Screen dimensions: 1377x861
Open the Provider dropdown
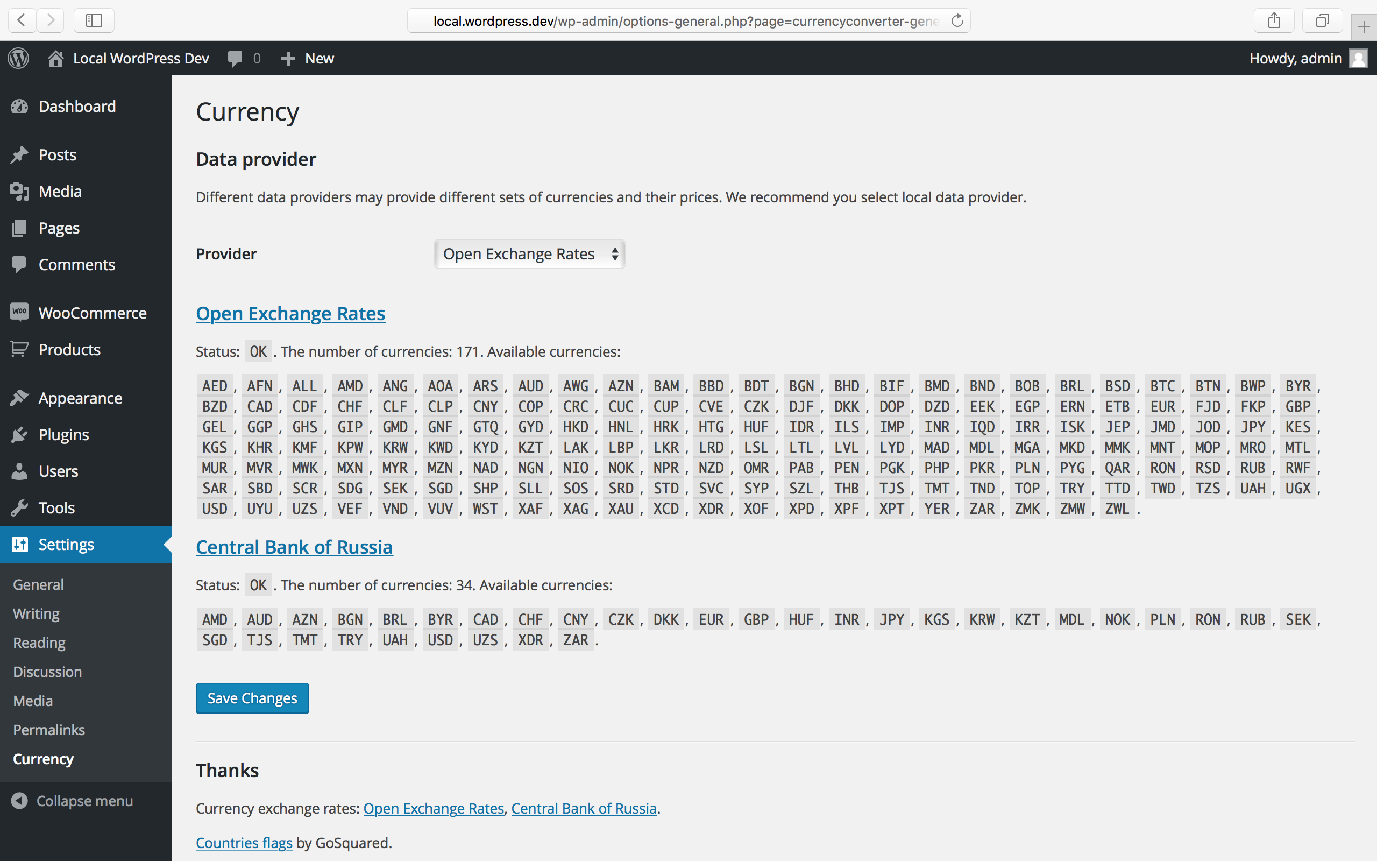point(529,254)
